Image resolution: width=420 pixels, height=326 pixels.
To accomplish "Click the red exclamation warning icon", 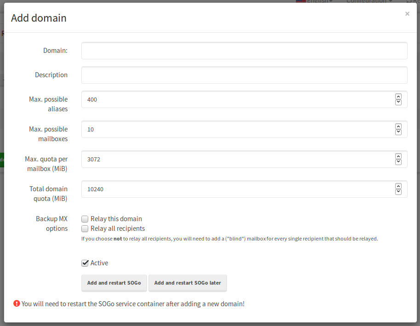I will 17,303.
